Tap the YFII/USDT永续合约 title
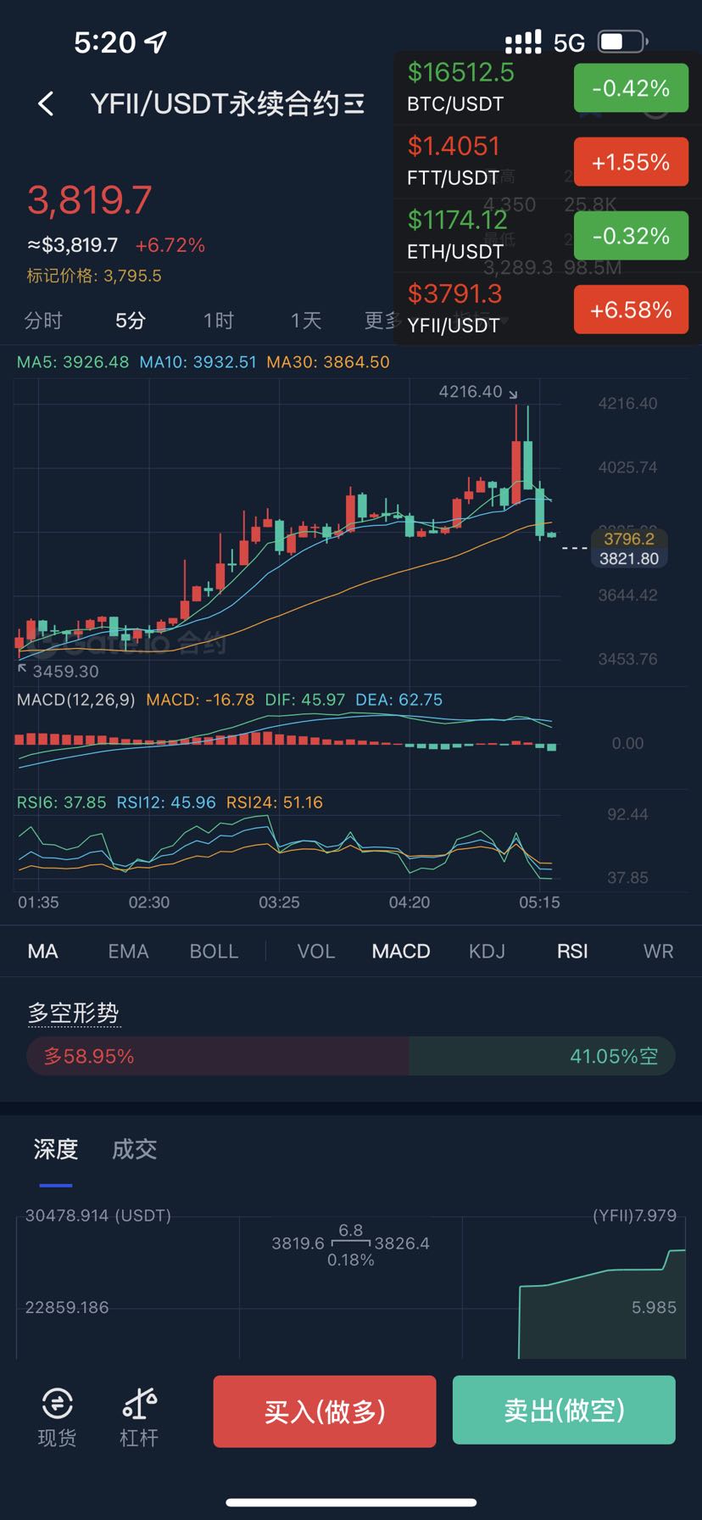702x1520 pixels. (x=214, y=103)
